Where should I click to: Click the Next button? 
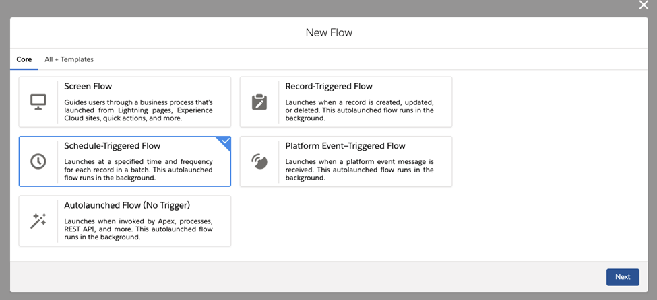click(x=623, y=277)
